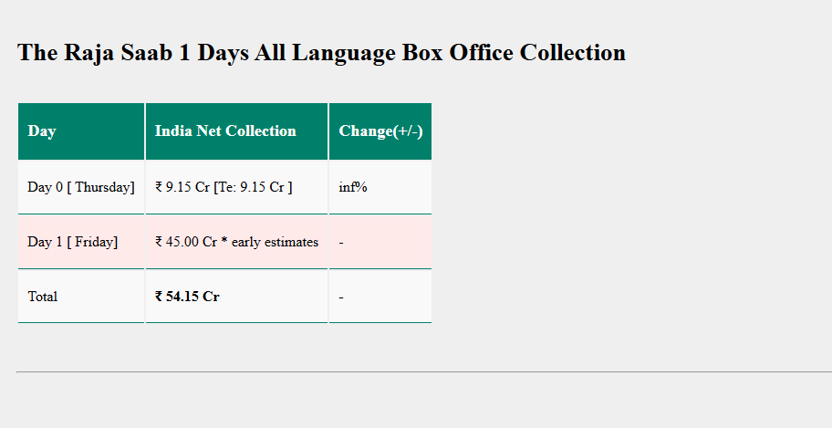
Task: Select the 'Day' column header
Action: (x=42, y=131)
